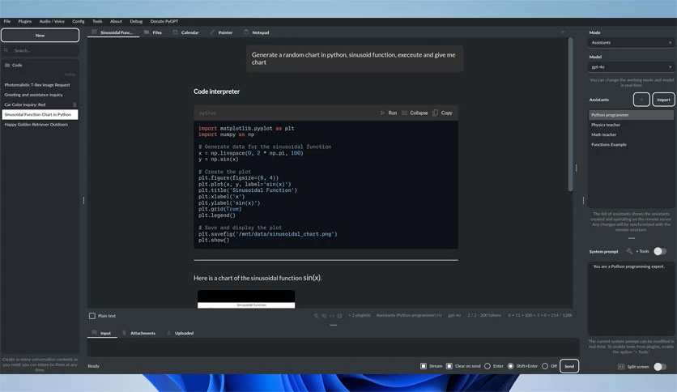Turn on the Split screen toggle
This screenshot has height=392, width=677.
[660, 367]
